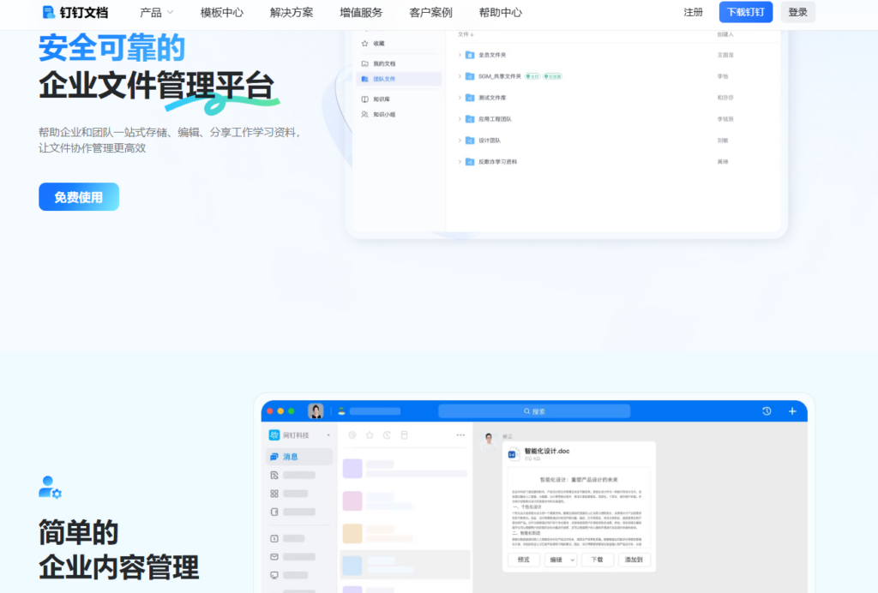The width and height of the screenshot is (878, 593).
Task: Expand the 设计团队 folder
Action: pos(460,141)
